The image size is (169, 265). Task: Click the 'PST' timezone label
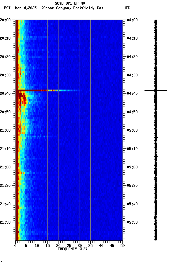click(7, 8)
